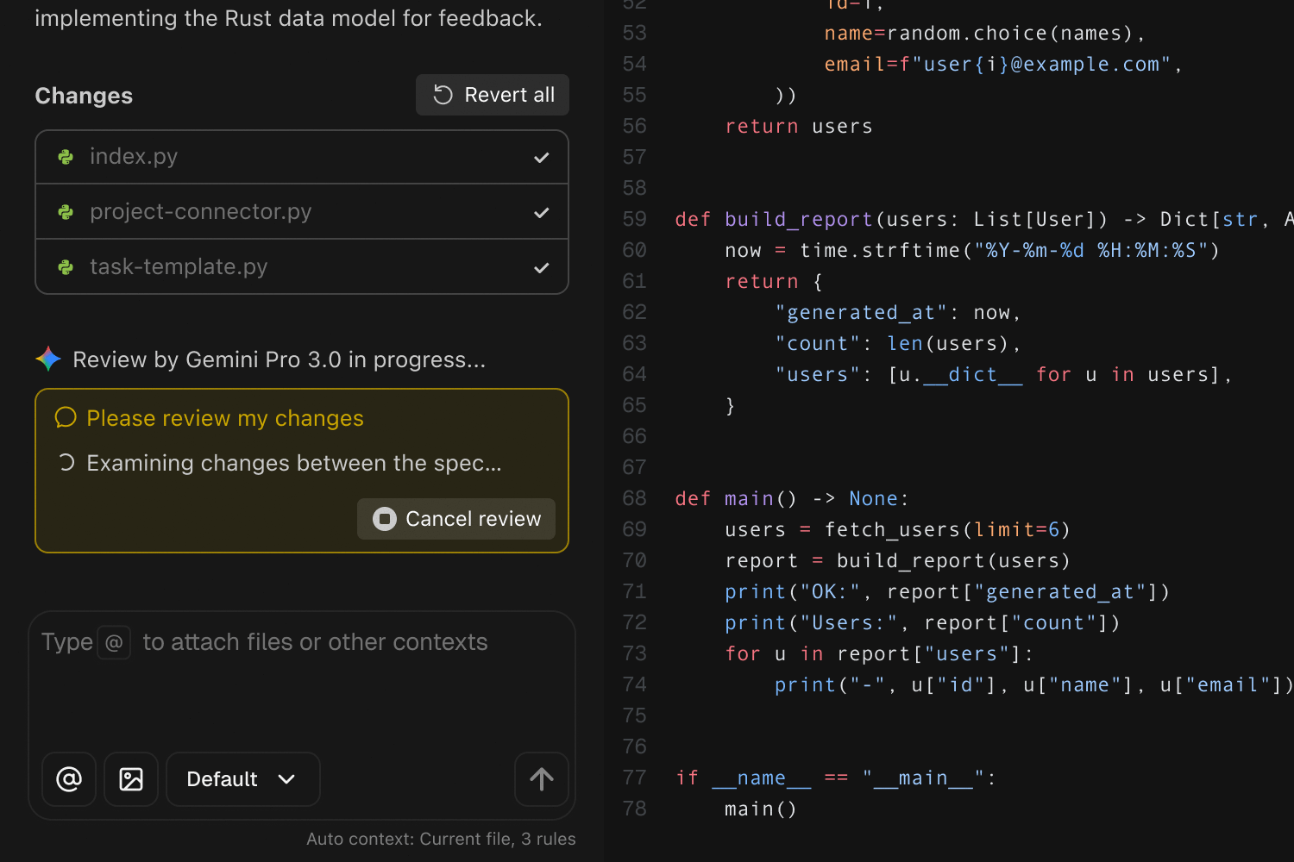Toggle the checkmark for index.py
The image size is (1294, 862).
[x=541, y=158]
